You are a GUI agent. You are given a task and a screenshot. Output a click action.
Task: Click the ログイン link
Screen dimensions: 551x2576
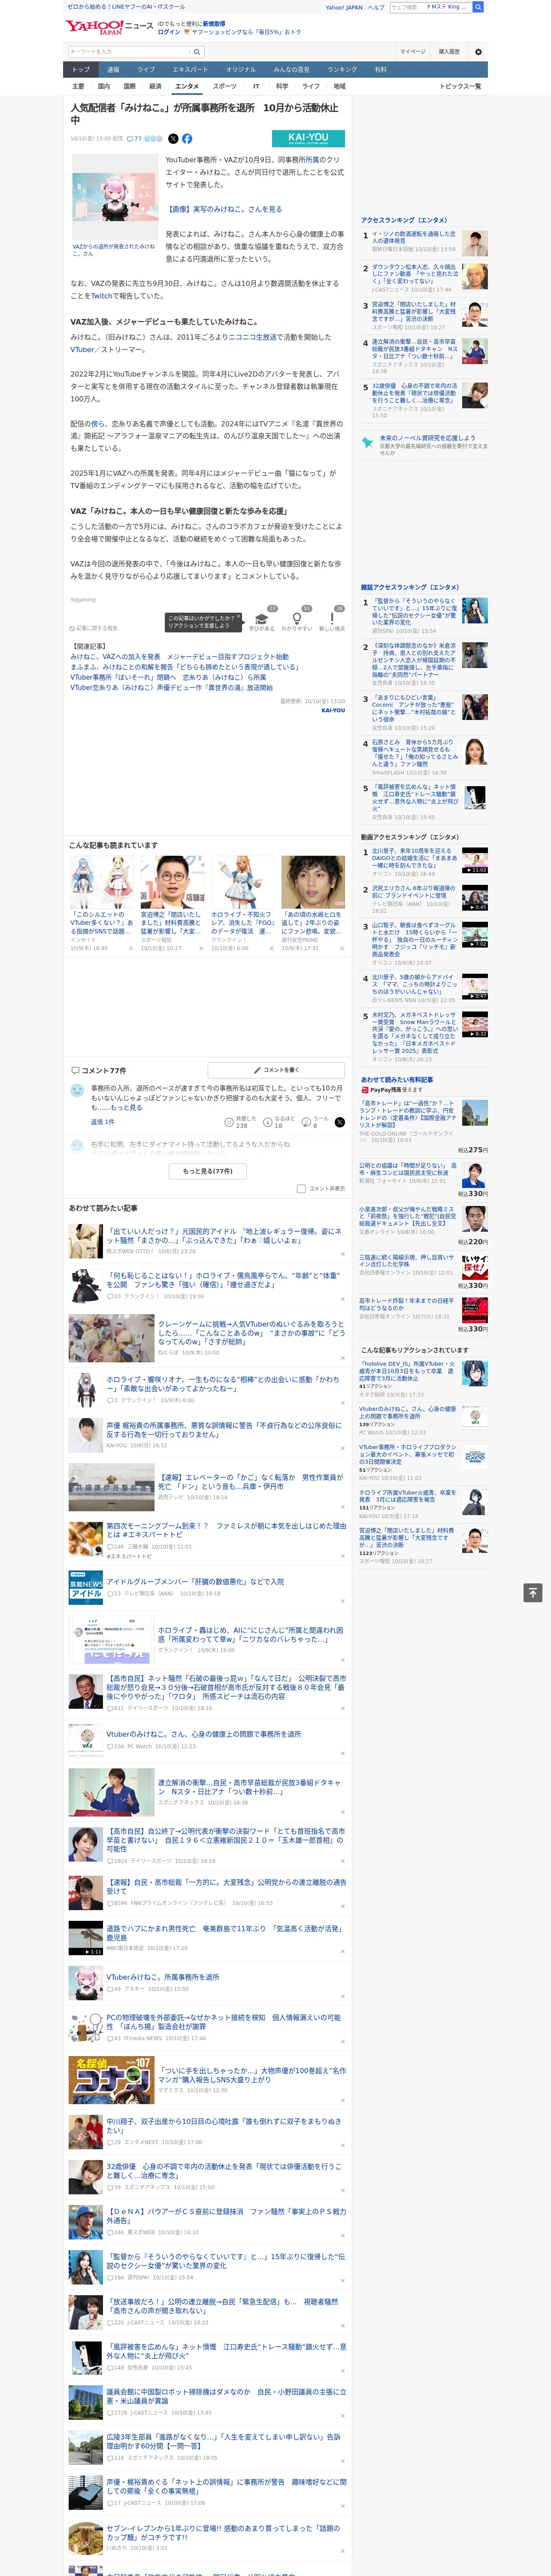169,32
